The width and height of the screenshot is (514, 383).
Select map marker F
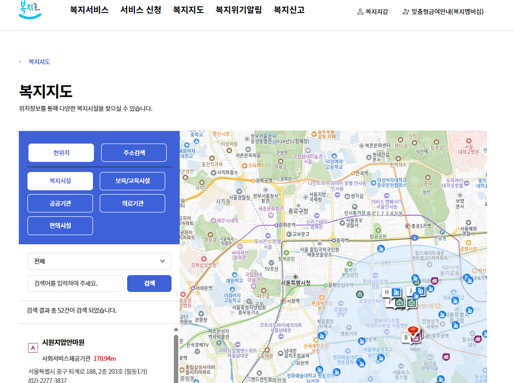click(x=395, y=303)
